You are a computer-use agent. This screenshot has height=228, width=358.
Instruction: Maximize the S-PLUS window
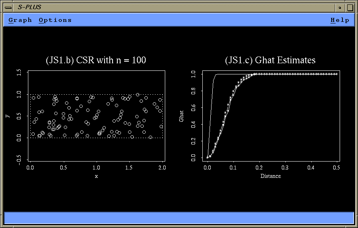[x=350, y=7]
